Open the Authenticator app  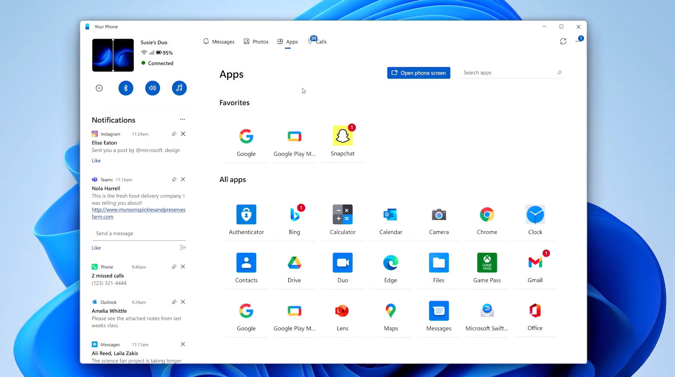[x=246, y=220]
